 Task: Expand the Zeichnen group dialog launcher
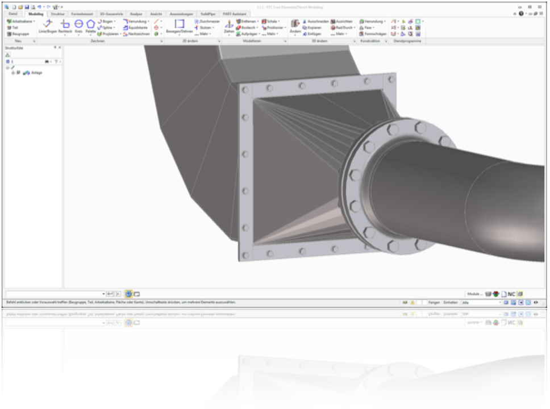tap(161, 41)
